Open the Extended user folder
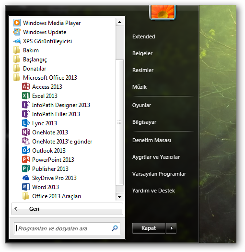 tap(144, 36)
